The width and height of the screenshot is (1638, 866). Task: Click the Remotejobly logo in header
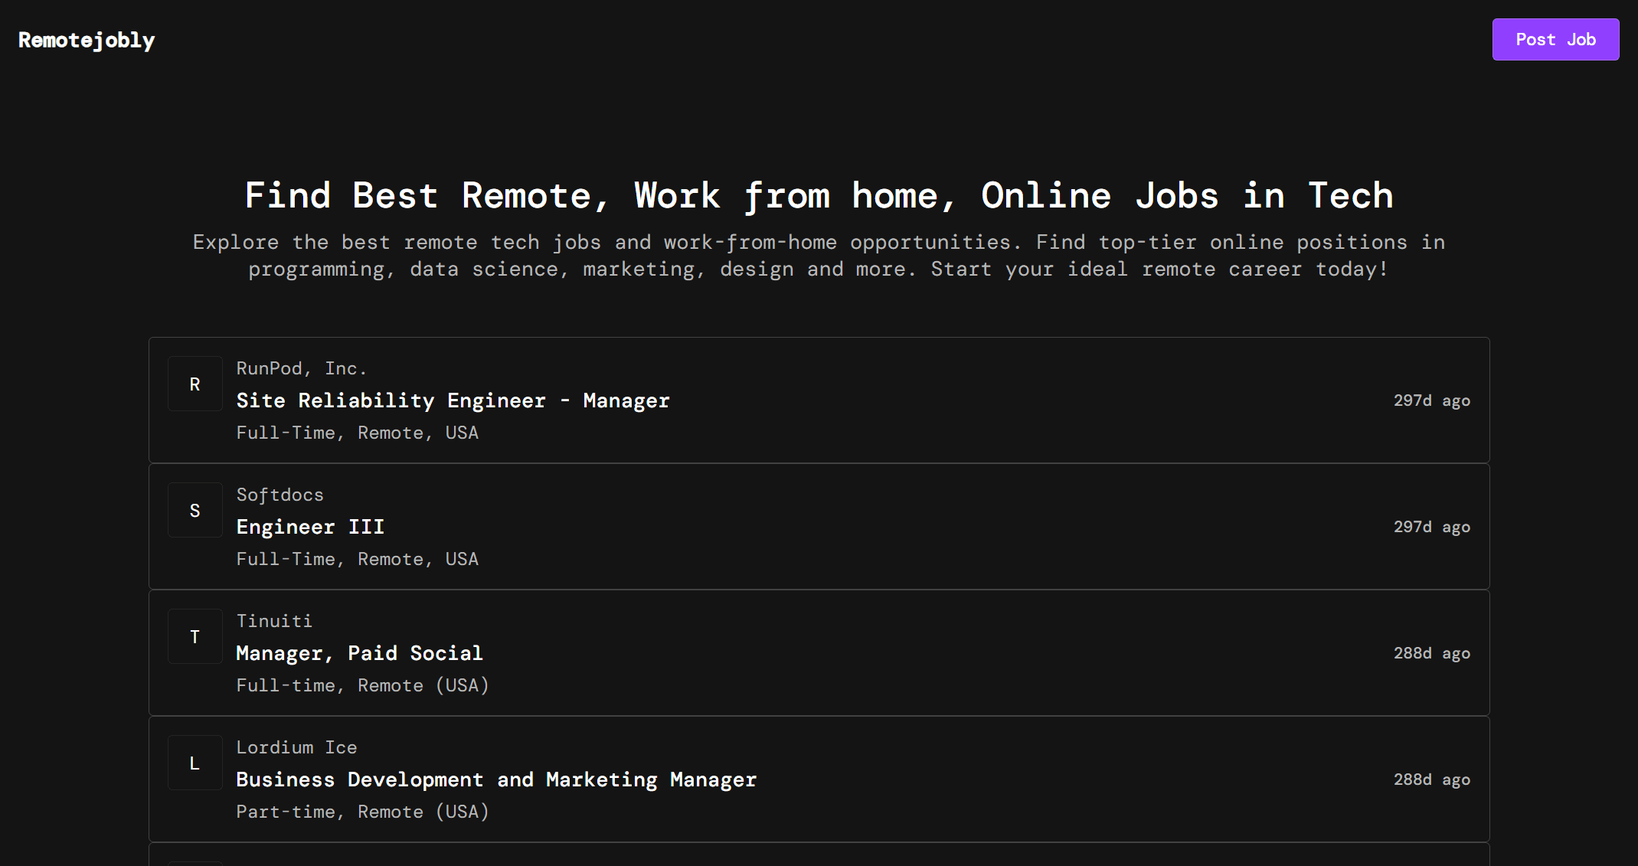click(x=87, y=40)
